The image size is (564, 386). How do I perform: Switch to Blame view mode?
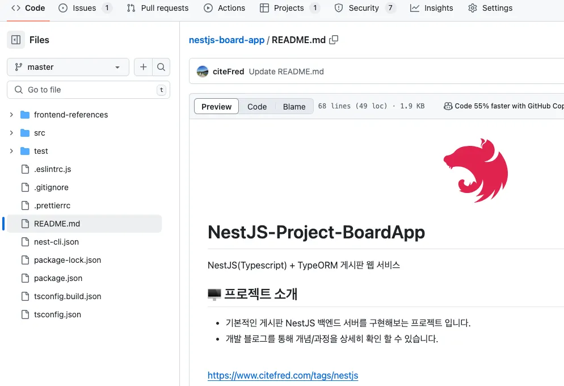click(x=294, y=106)
